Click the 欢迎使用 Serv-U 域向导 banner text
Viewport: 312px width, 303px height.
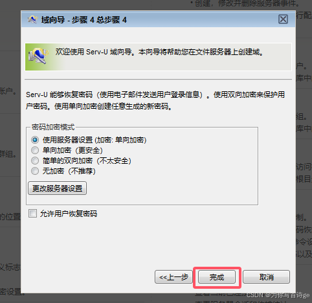tap(159, 52)
